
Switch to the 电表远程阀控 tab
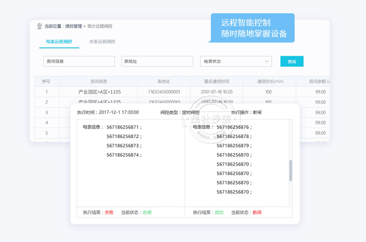point(59,42)
